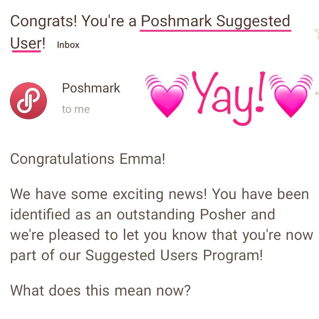Select the Poshmark logo inside the red circle
The height and width of the screenshot is (319, 319).
[28, 100]
